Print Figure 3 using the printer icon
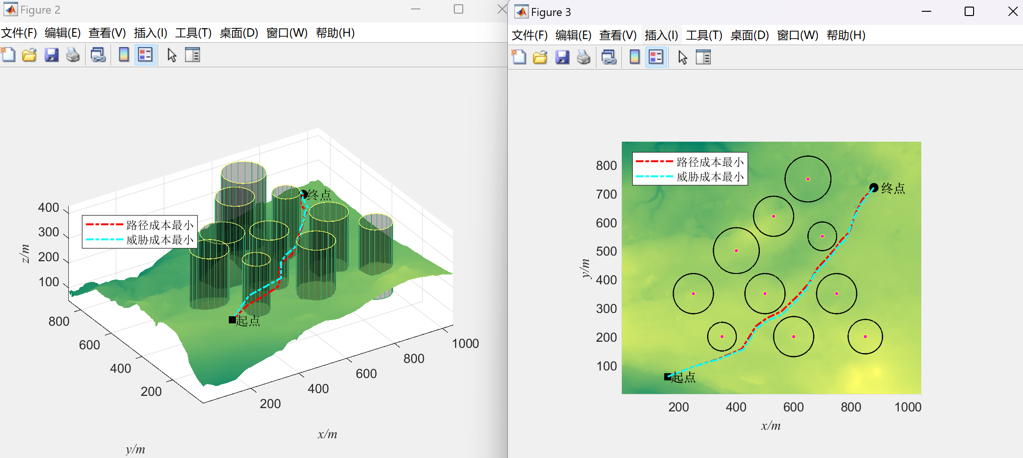The width and height of the screenshot is (1023, 458). 584,57
